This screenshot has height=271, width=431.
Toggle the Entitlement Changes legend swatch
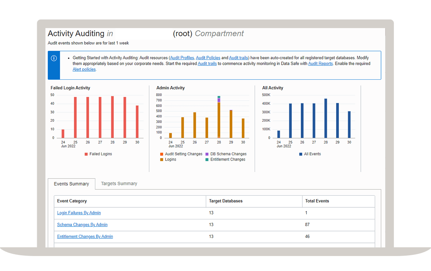(207, 159)
